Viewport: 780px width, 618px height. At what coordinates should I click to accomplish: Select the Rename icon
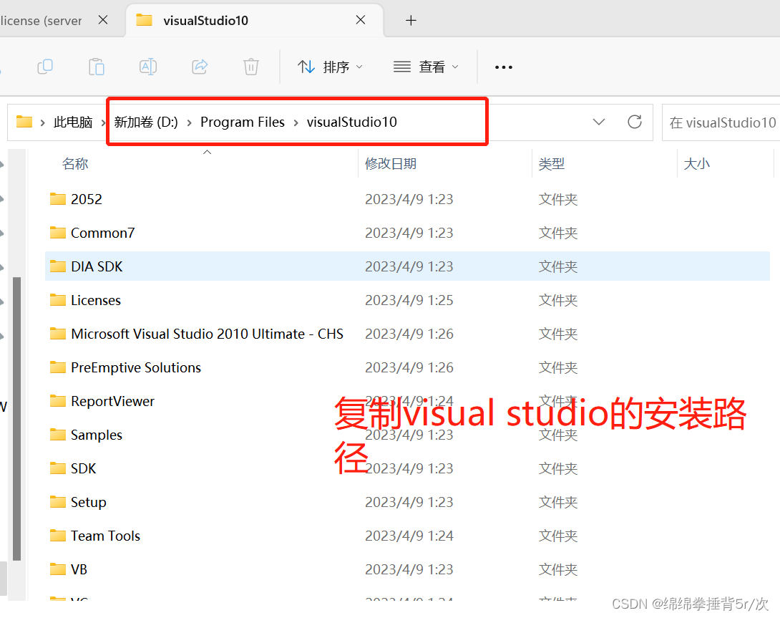148,67
